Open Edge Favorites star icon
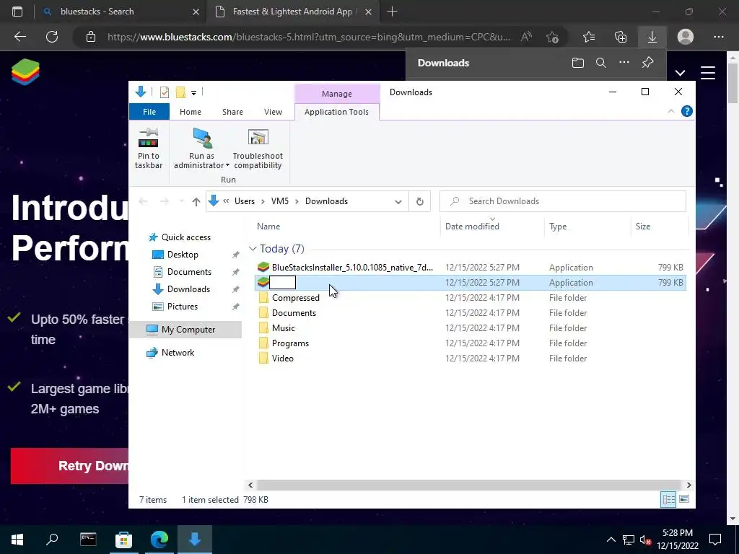This screenshot has height=554, width=739. (x=589, y=37)
